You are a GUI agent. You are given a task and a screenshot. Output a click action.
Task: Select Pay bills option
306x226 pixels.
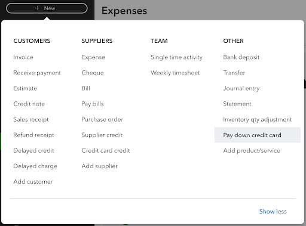click(93, 104)
